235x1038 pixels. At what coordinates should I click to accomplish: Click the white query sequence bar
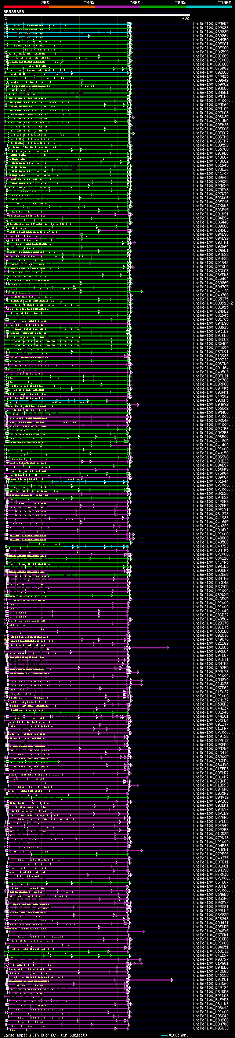pos(97,15)
